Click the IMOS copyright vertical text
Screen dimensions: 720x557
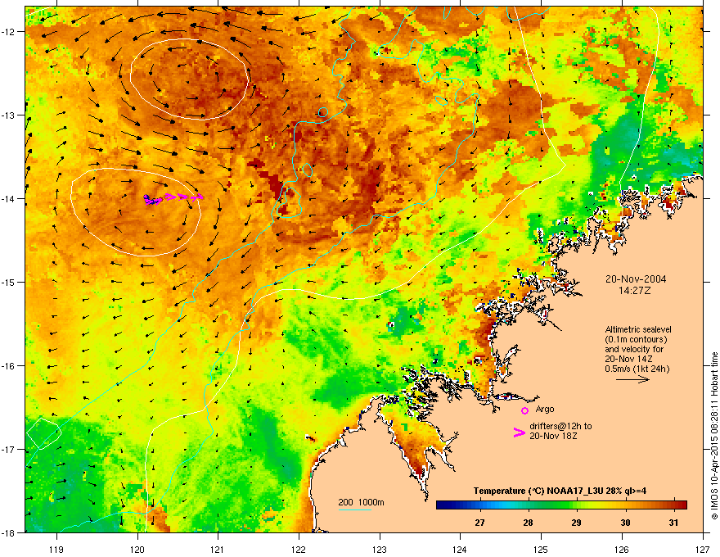[x=714, y=436]
